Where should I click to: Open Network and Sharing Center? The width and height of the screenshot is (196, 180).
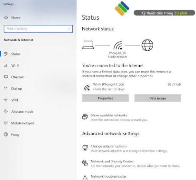pyautogui.click(x=112, y=161)
